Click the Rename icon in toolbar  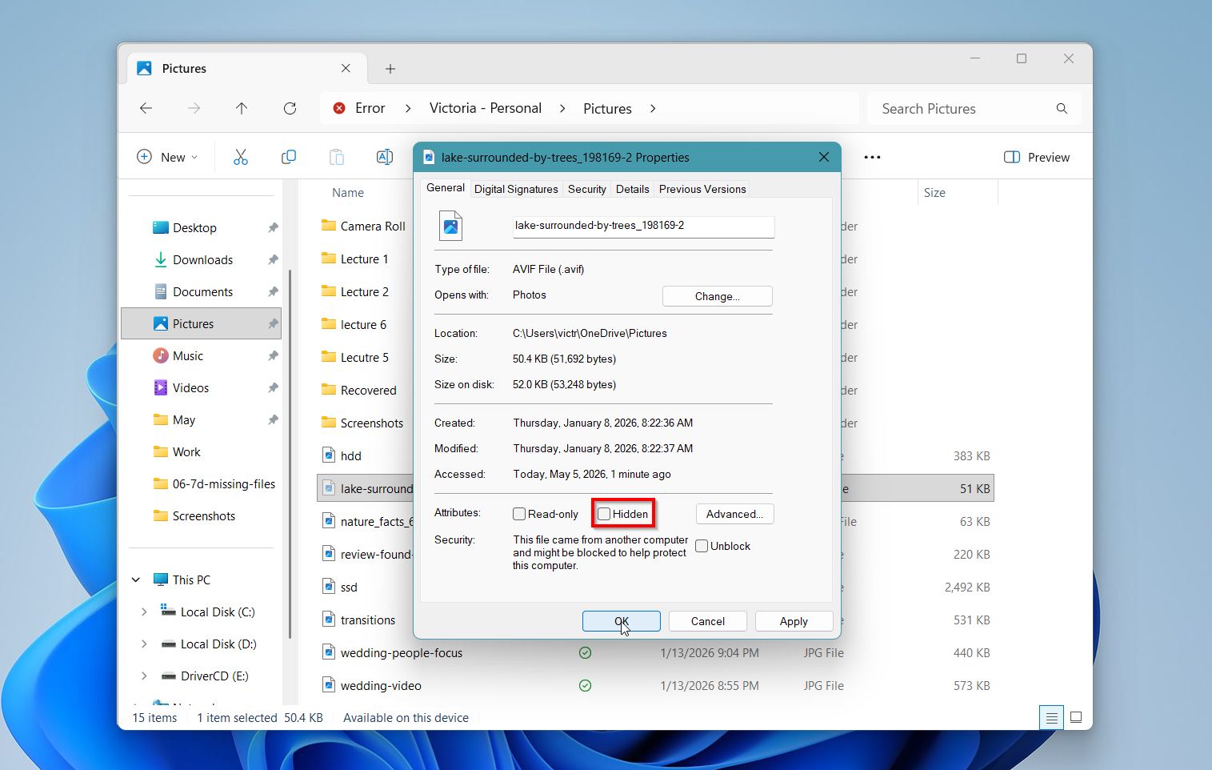(385, 157)
